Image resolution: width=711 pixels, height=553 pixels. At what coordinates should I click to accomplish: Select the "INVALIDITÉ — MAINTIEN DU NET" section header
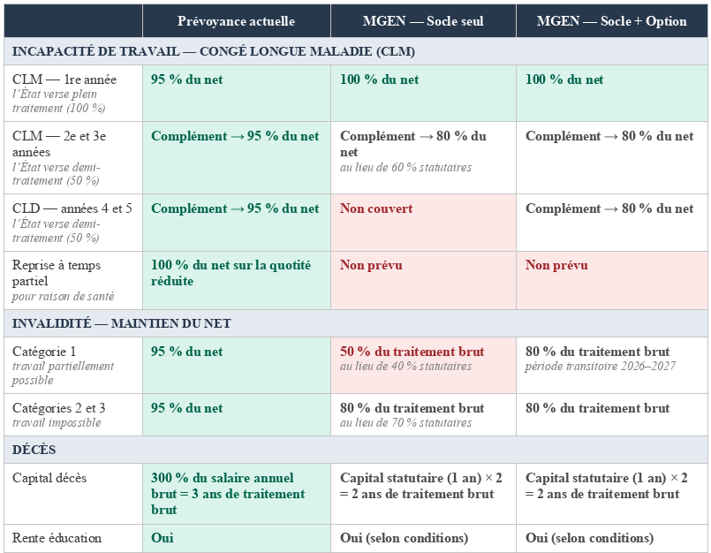[121, 323]
